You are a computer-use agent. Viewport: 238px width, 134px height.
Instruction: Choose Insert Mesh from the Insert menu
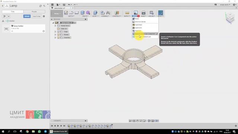[x=145, y=25]
